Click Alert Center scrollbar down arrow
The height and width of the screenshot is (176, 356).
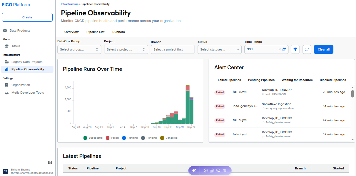pyautogui.click(x=352, y=139)
